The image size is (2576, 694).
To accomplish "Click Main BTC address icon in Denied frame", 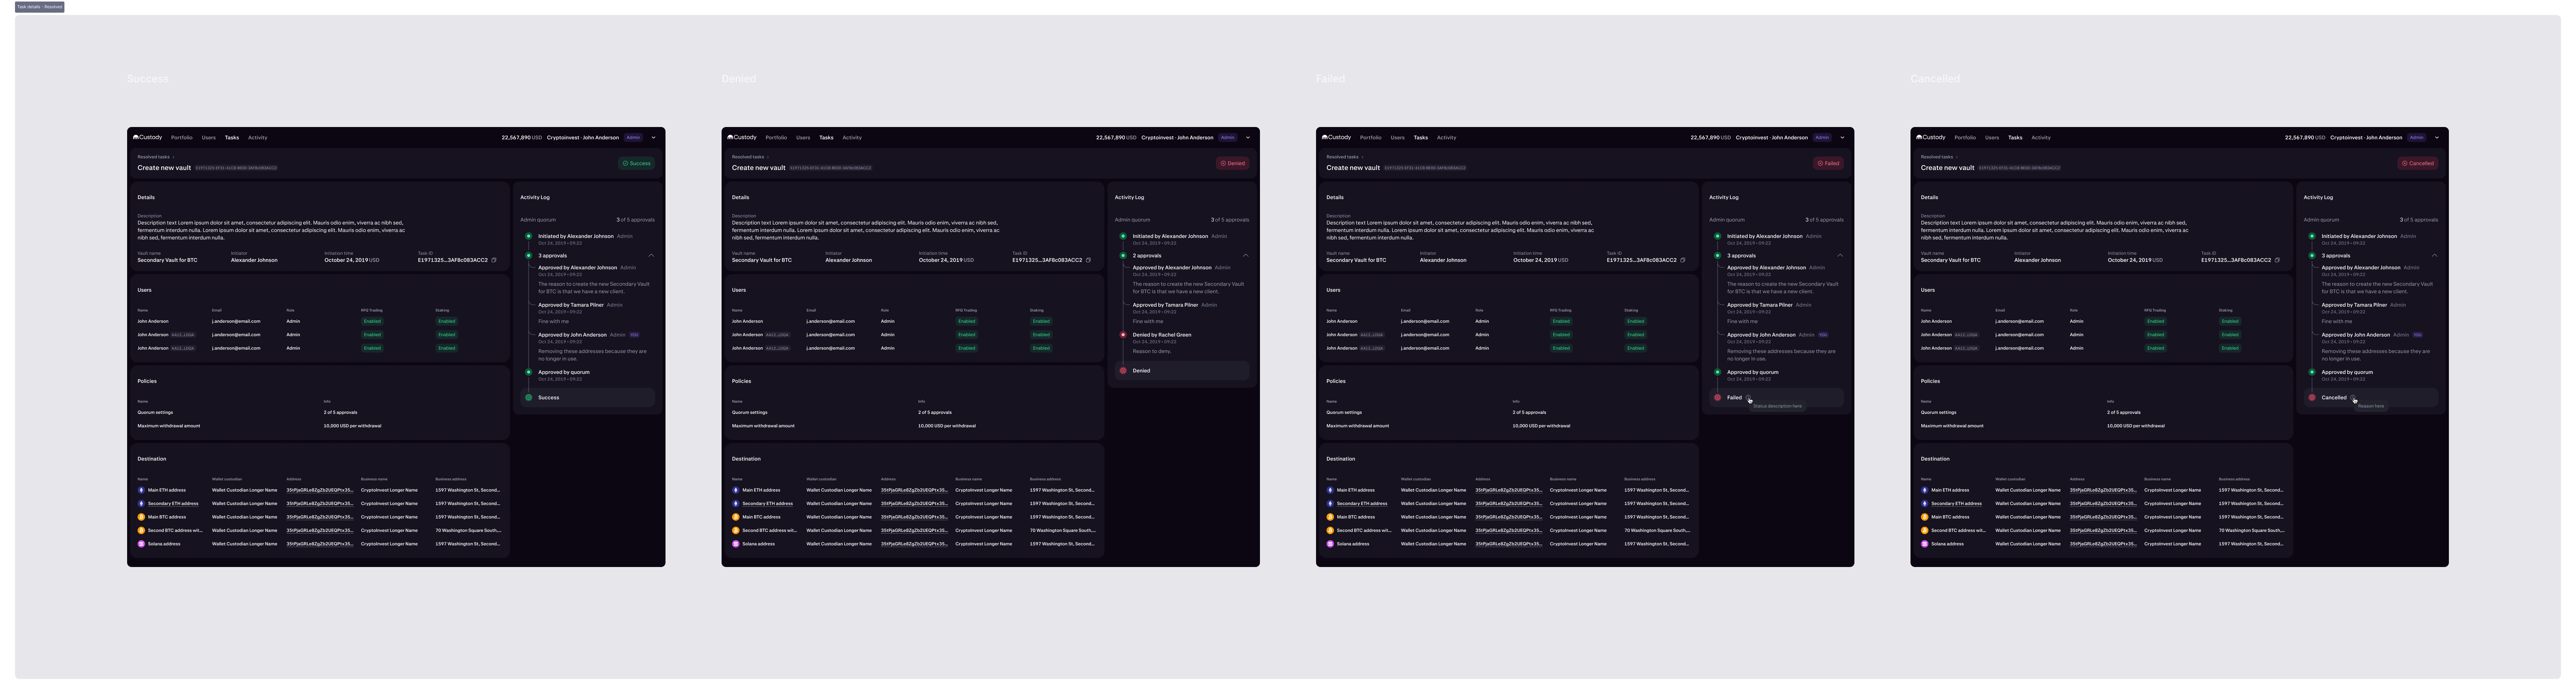I will tap(736, 517).
